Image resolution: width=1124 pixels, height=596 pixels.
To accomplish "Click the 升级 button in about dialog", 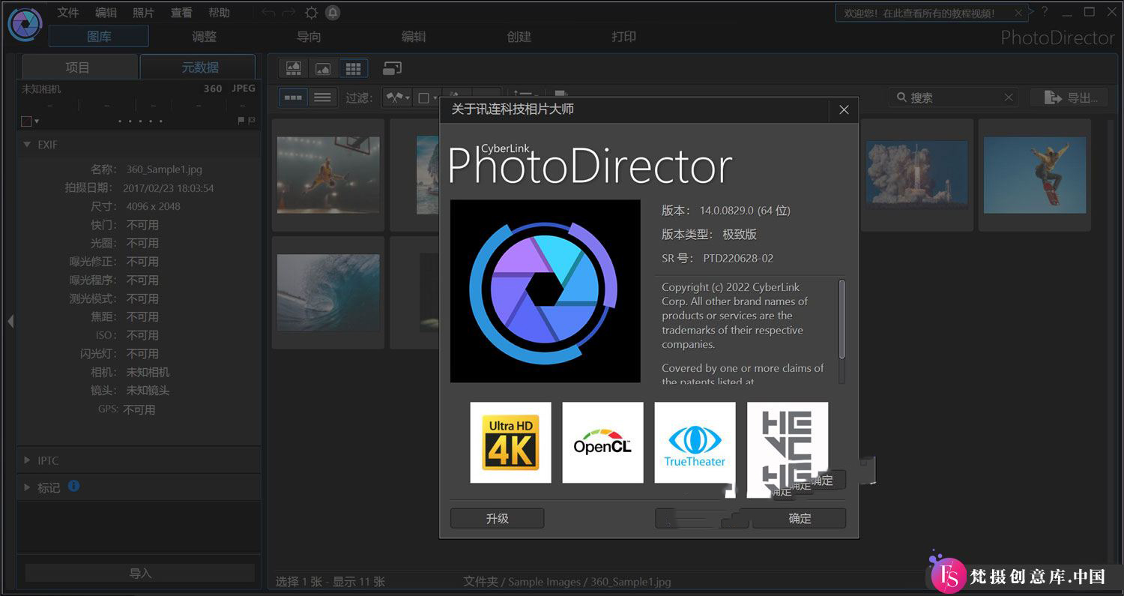I will tap(498, 518).
